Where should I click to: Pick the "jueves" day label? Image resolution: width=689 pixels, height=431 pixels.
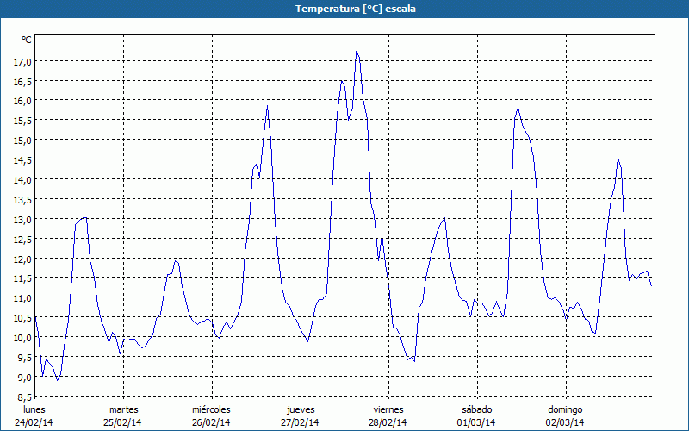tap(300, 409)
